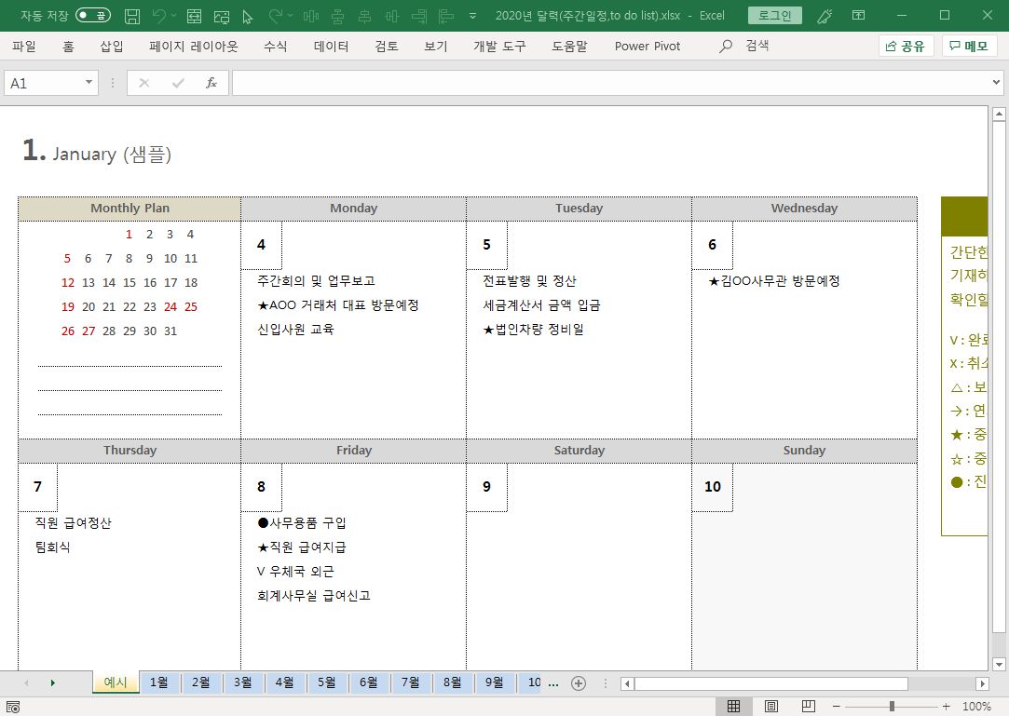Image resolution: width=1009 pixels, height=716 pixels.
Task: Switch to Normal view icon
Action: 733,707
